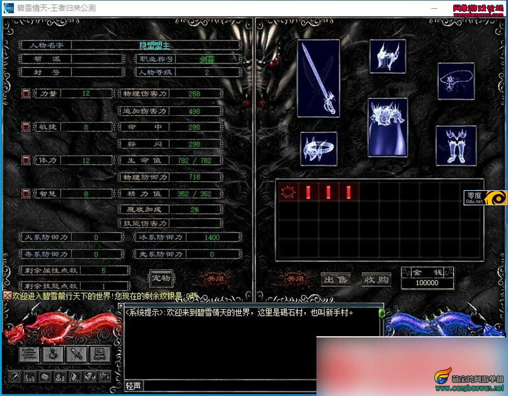Open the 宠物 pet panel
This screenshot has height=396, width=508.
(162, 278)
